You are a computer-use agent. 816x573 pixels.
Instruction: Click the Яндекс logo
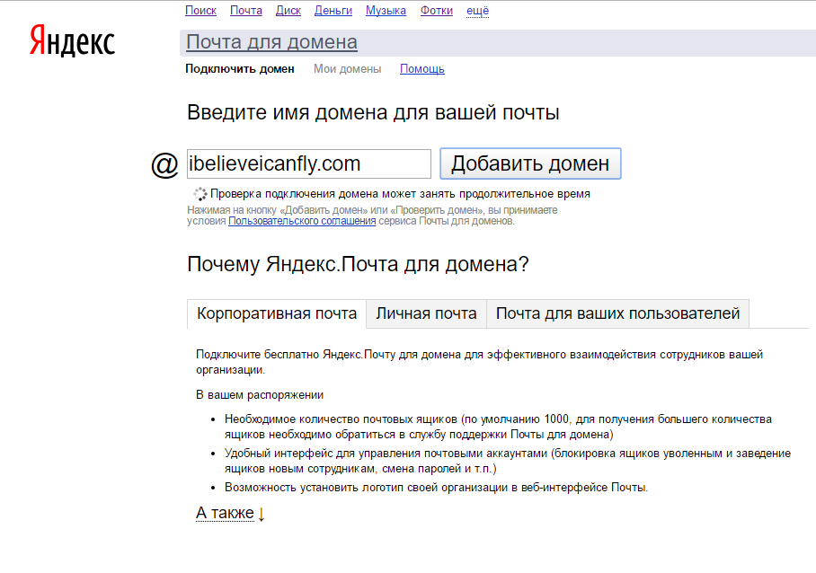[72, 40]
